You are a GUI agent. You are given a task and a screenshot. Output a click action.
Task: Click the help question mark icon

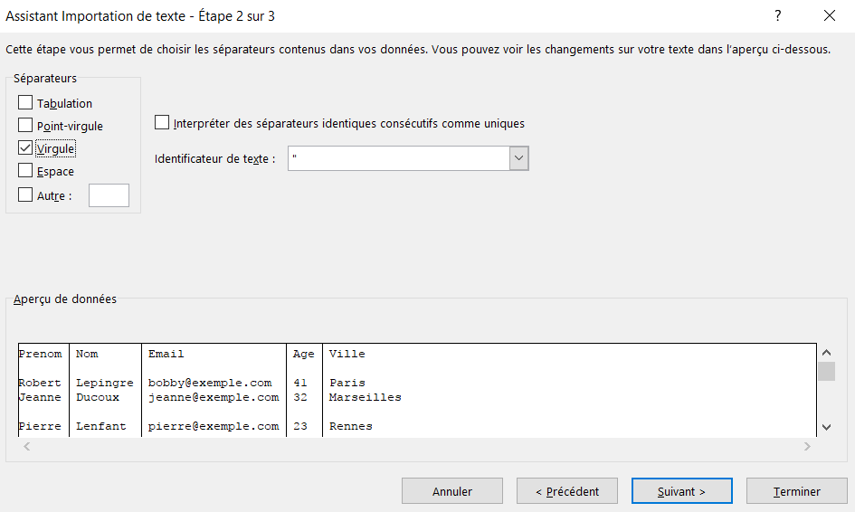click(x=777, y=15)
